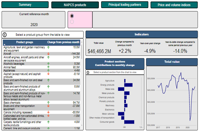Click the info icon above the product table

click(5, 34)
